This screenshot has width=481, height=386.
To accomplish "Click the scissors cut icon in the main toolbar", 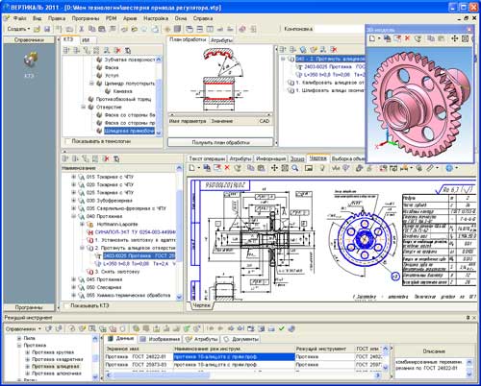I will (x=82, y=29).
